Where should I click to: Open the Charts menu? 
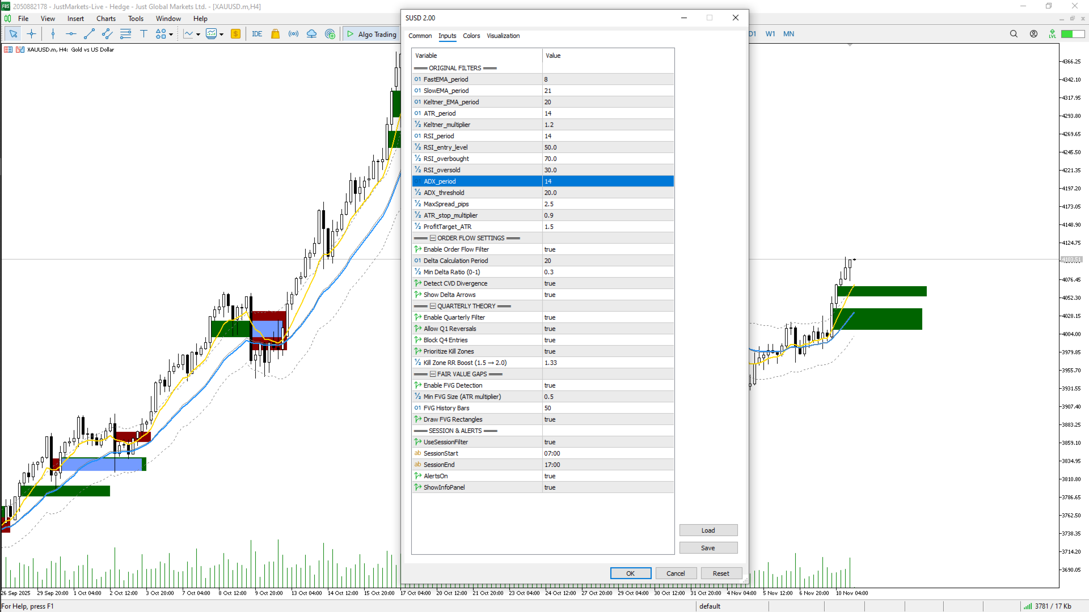tap(105, 19)
